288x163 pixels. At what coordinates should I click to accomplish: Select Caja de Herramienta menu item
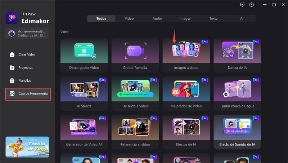[28, 94]
